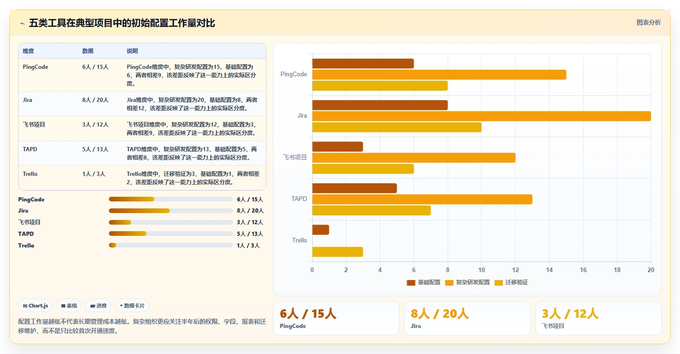Click the 3人 / 12人 table cell
Viewport: 680px width, 354px height.
point(95,125)
